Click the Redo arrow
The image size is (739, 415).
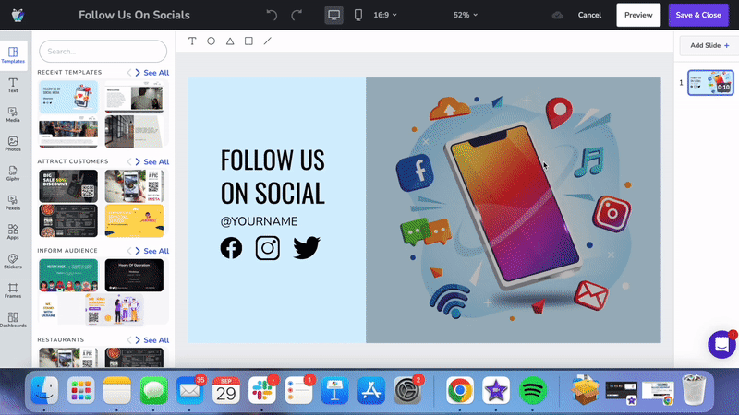point(297,15)
